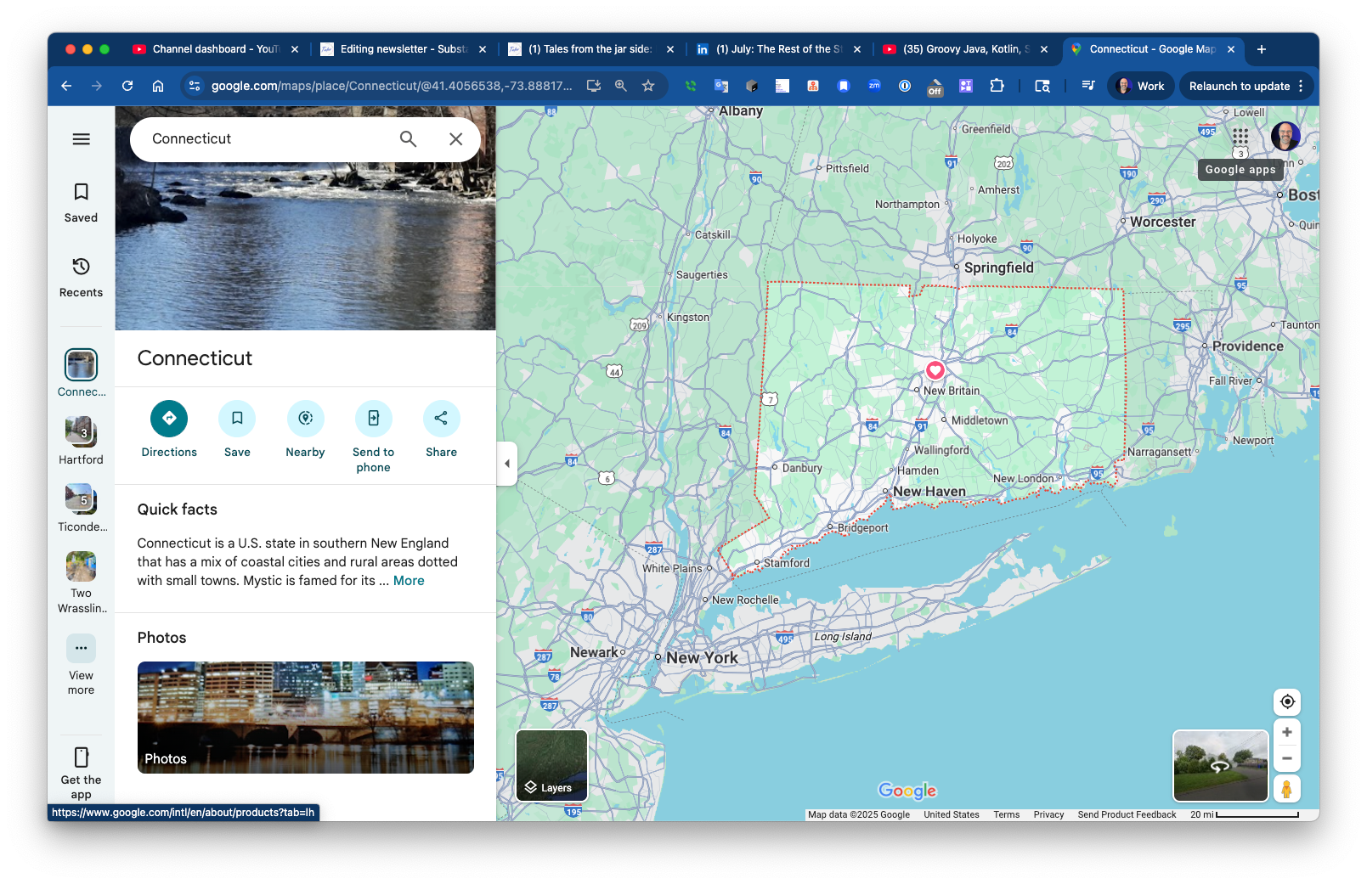This screenshot has width=1367, height=884.
Task: Open Get the app option
Action: [82, 773]
